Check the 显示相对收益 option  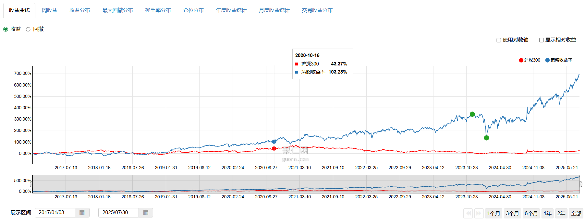541,40
